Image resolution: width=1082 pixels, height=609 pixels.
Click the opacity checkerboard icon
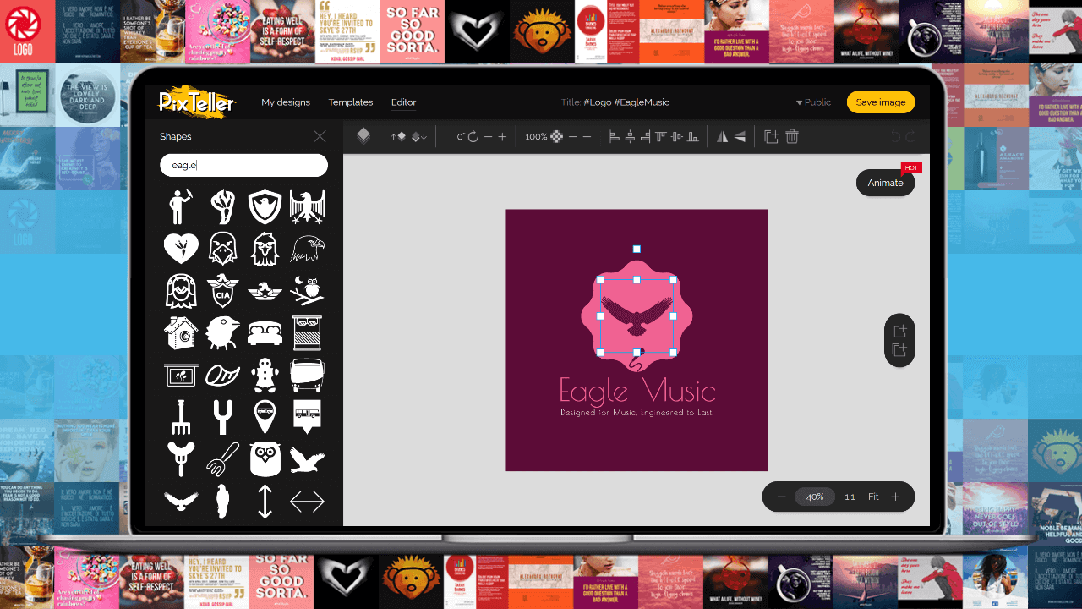pos(556,136)
